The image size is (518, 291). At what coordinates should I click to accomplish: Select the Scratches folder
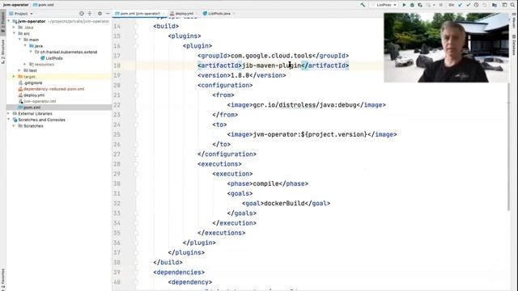click(x=33, y=126)
